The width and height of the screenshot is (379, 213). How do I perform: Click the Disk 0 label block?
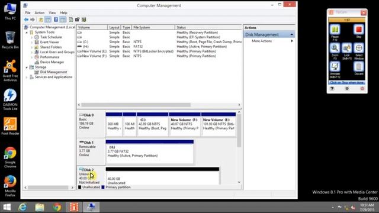point(91,124)
